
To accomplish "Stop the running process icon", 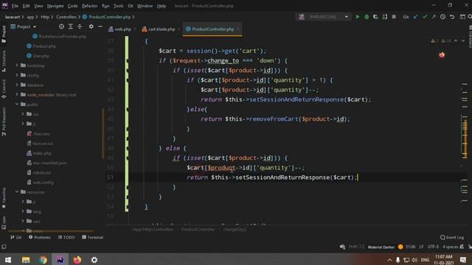I will (394, 17).
